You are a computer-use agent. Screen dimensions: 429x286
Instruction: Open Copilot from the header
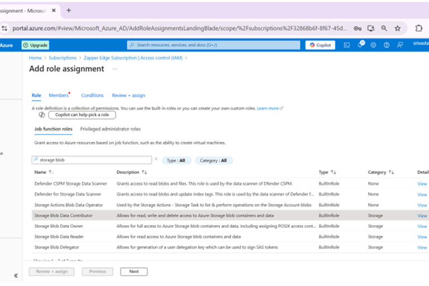coord(320,45)
